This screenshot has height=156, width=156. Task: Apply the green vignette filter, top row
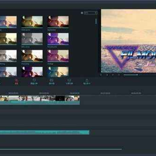click(x=32, y=22)
